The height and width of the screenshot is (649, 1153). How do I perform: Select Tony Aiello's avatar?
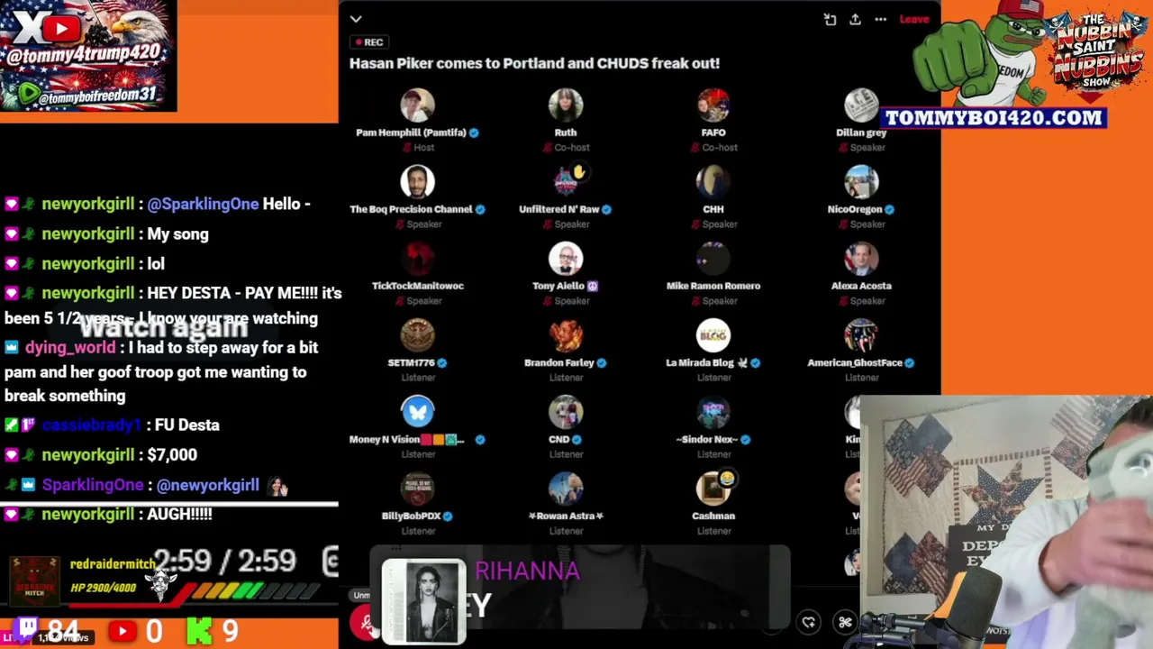(566, 259)
